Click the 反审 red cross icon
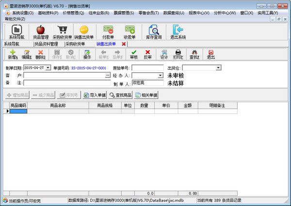The width and height of the screenshot is (291, 206). [148, 54]
